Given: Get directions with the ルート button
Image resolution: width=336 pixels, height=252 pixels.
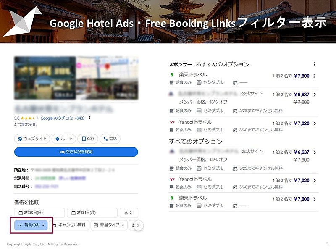Looking at the screenshot, I should click(64, 139).
